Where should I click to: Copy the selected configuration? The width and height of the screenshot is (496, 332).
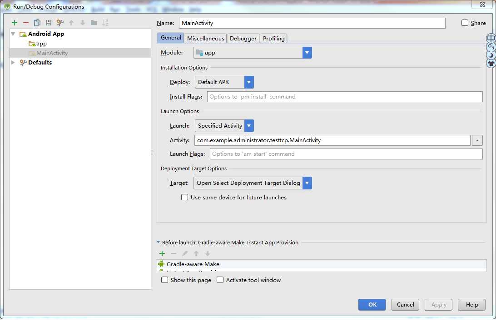[37, 23]
